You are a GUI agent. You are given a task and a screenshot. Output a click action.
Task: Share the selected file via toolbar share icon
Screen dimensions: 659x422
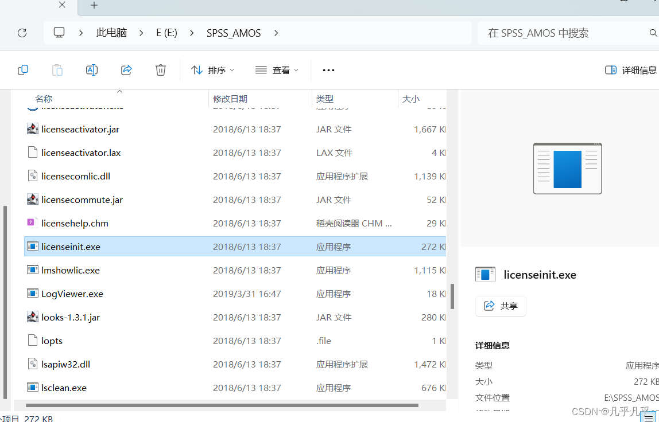(x=126, y=69)
